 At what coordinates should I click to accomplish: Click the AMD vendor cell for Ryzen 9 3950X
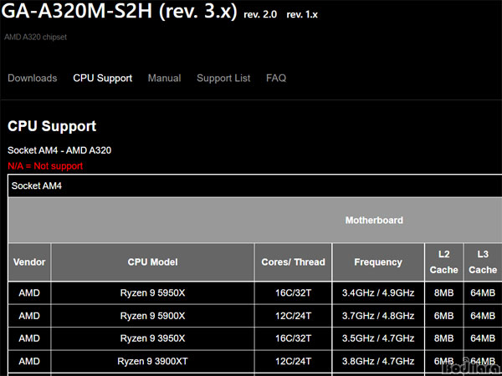click(x=29, y=338)
